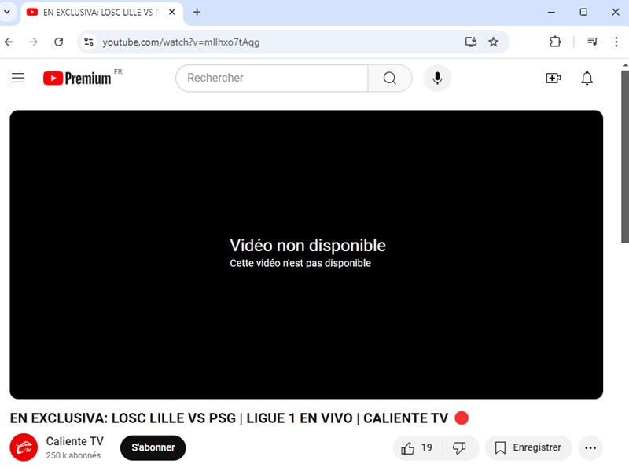Image resolution: width=629 pixels, height=471 pixels.
Task: Bookmark this page with the star
Action: (x=493, y=42)
